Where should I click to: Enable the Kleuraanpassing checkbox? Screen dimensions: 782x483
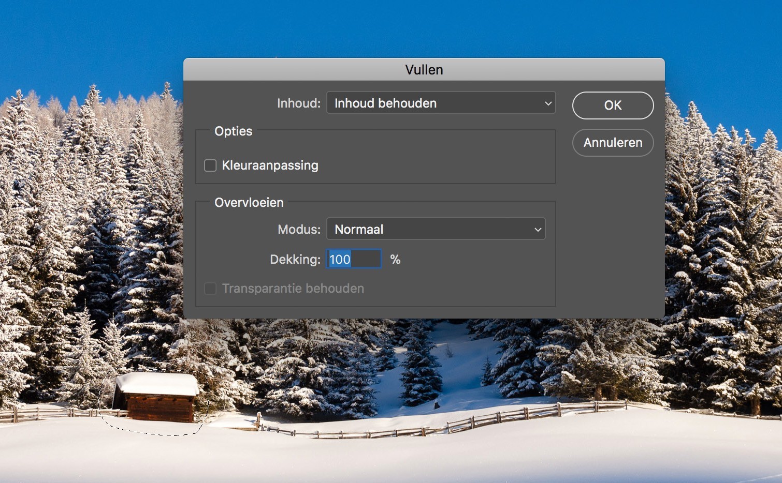click(210, 165)
